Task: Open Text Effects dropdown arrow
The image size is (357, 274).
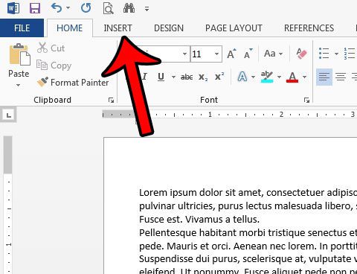Action: [x=253, y=77]
